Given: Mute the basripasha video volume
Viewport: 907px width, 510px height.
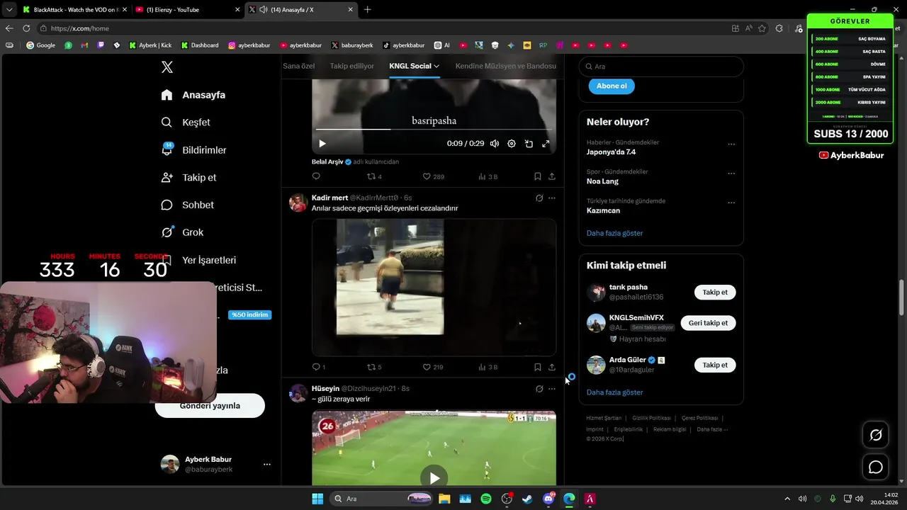Looking at the screenshot, I should point(495,144).
